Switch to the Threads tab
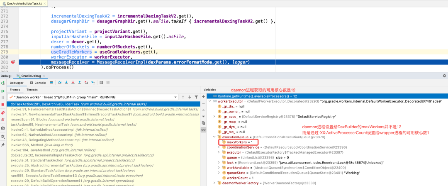 click(x=32, y=89)
